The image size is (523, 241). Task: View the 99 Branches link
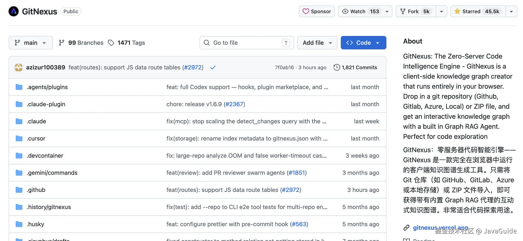(x=81, y=43)
